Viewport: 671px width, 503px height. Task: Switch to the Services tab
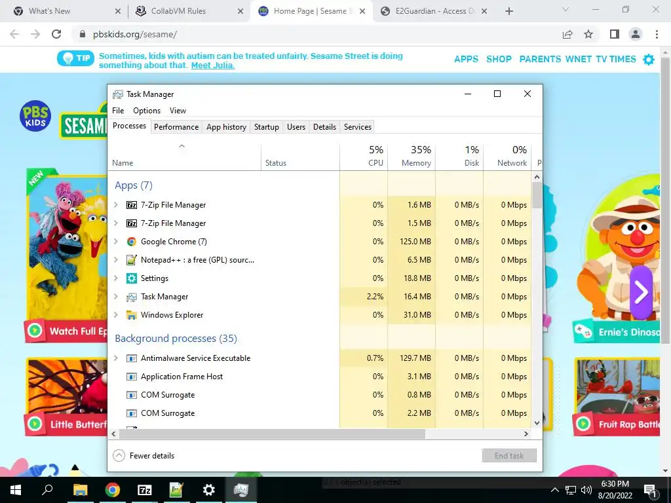(x=358, y=127)
